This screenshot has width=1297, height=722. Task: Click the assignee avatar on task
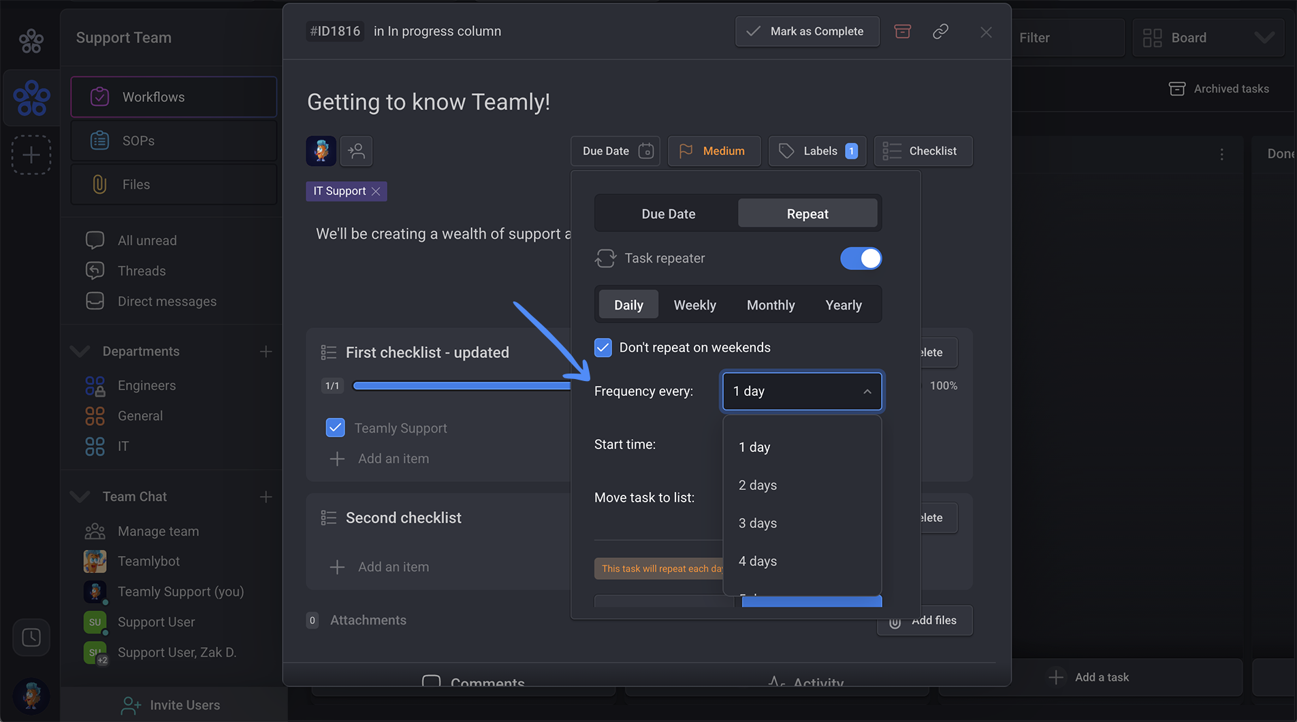tap(321, 151)
